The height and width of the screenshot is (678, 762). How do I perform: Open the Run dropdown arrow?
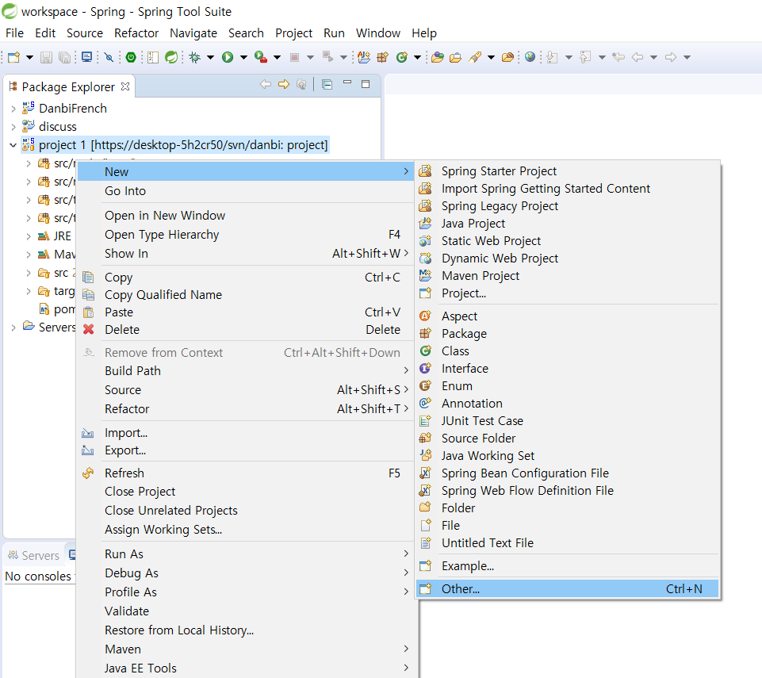[243, 57]
